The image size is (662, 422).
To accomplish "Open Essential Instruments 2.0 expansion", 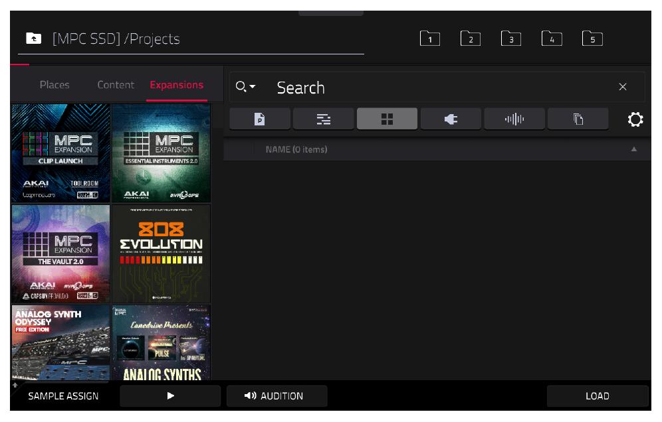I will 162,153.
